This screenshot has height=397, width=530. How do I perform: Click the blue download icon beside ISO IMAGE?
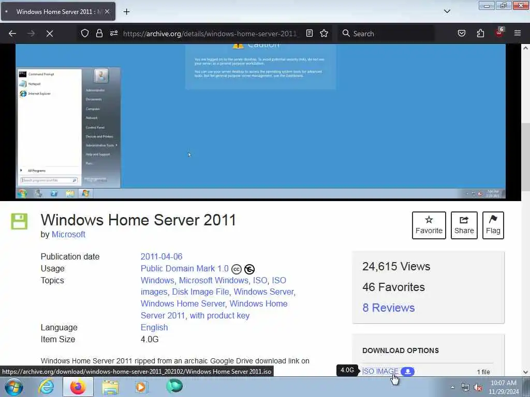point(408,371)
